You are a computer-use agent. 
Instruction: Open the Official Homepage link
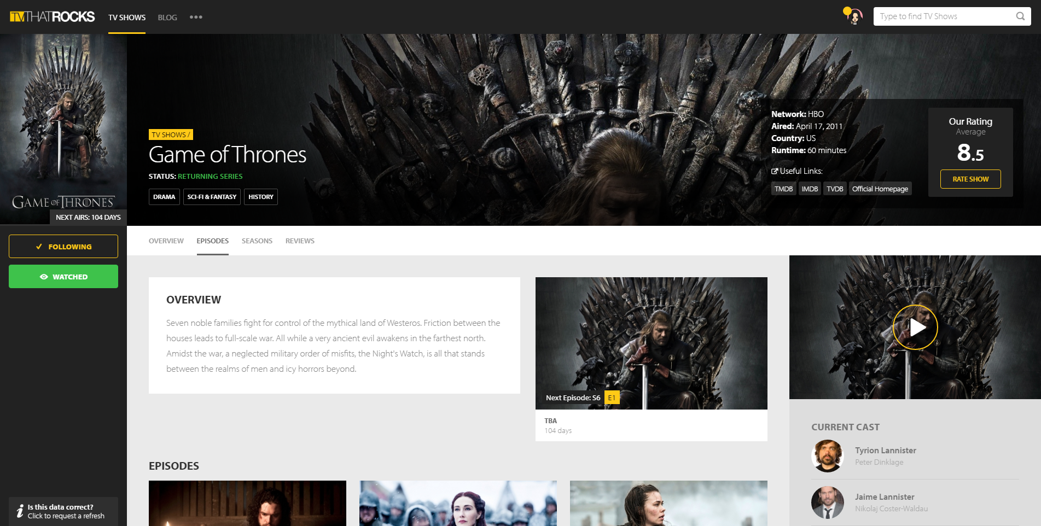tap(880, 189)
